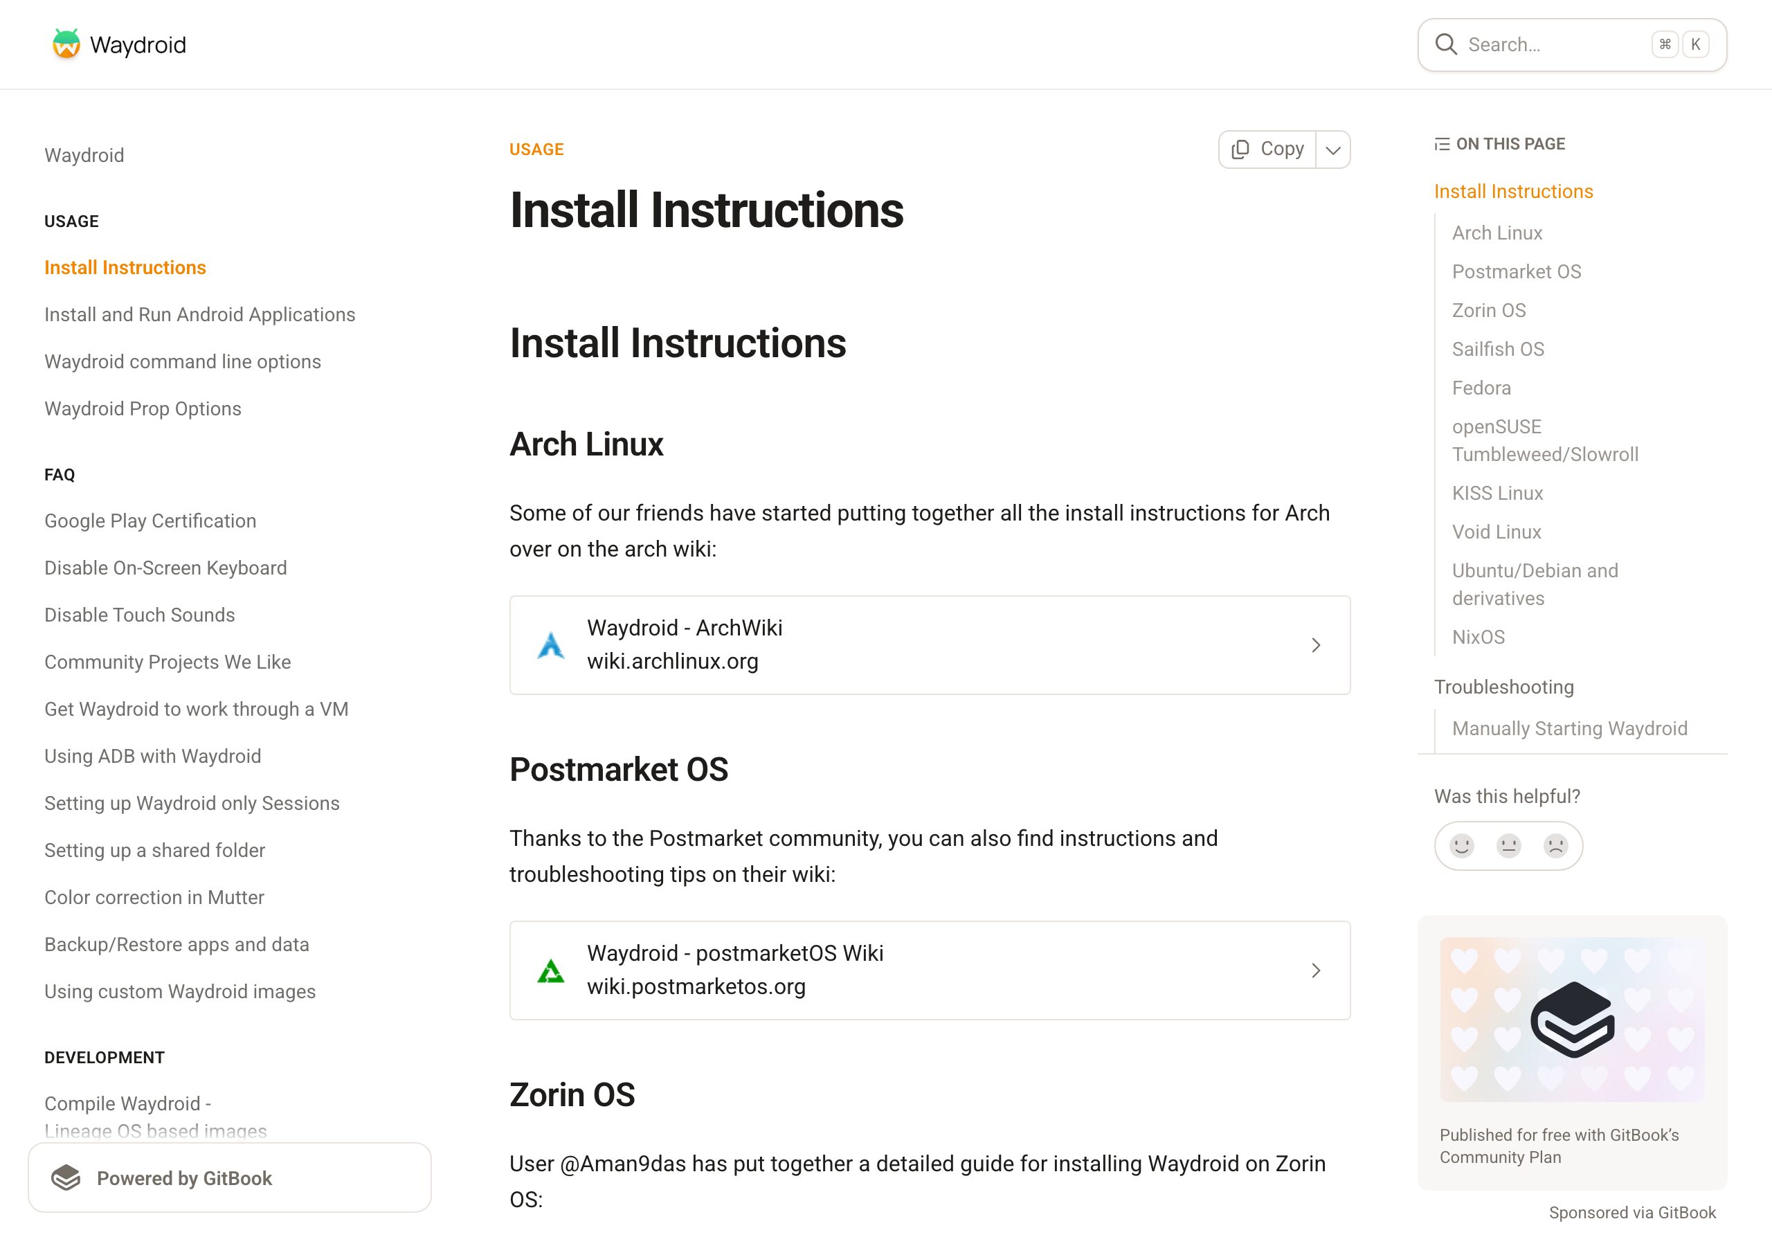The image size is (1772, 1246).
Task: Click the GitBook logo in Powered by box
Action: [66, 1177]
